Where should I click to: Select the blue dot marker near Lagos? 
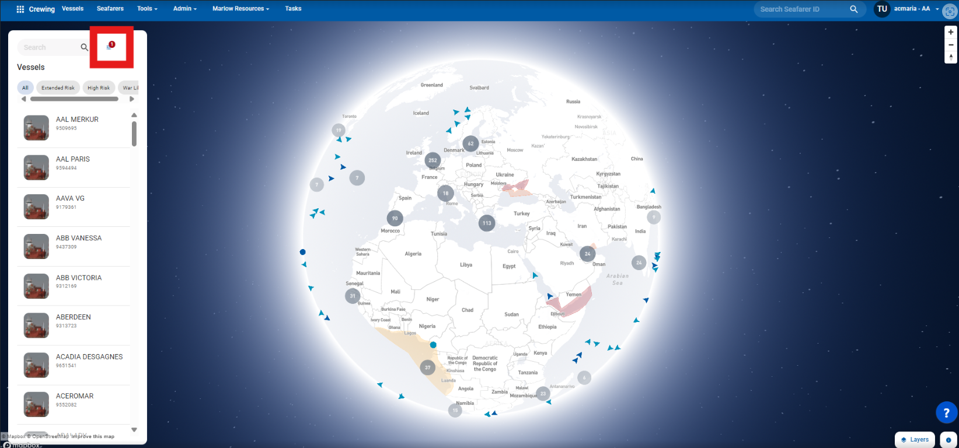[433, 345]
